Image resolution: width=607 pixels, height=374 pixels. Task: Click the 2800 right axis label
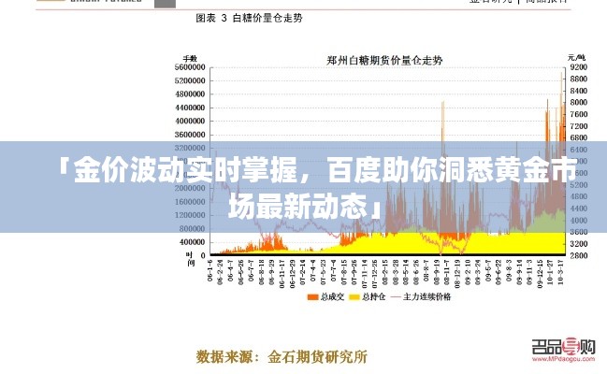578,254
